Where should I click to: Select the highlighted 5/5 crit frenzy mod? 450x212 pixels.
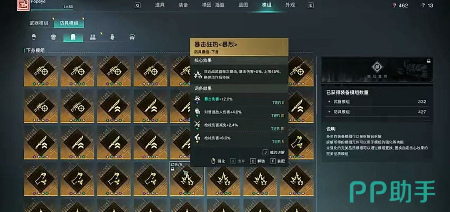click(187, 179)
